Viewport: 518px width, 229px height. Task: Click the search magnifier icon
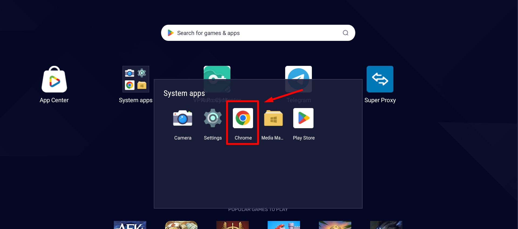click(346, 33)
